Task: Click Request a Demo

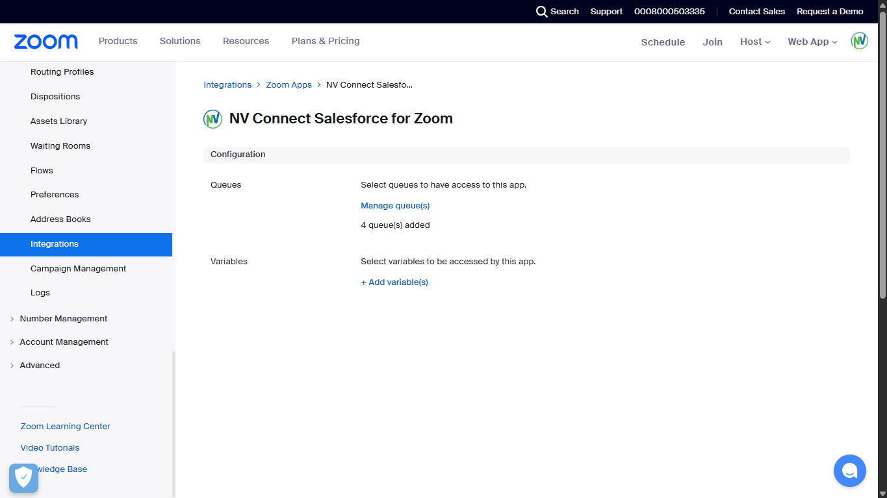Action: 830,12
